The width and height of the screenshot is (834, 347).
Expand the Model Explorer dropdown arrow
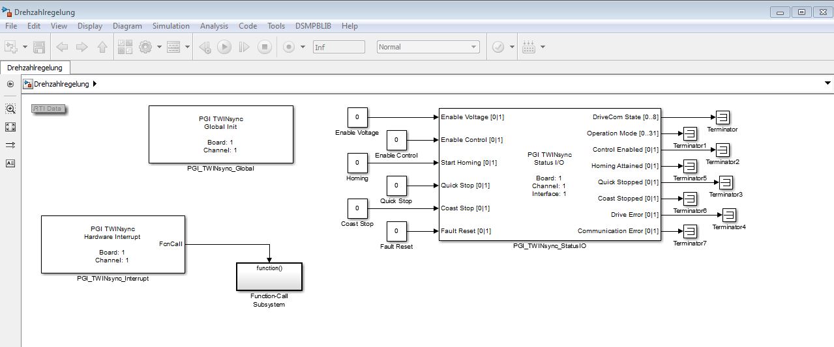tap(188, 47)
